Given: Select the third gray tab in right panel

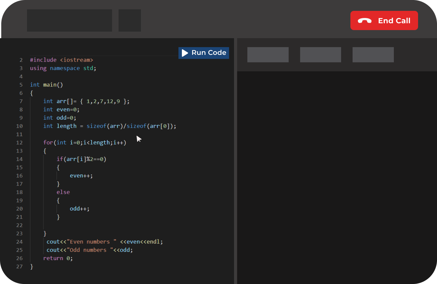Looking at the screenshot, I should [373, 55].
